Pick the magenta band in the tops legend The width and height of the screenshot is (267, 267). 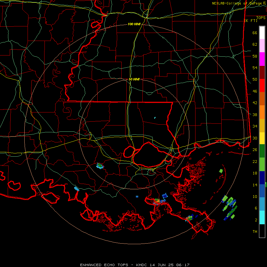coord(262,59)
